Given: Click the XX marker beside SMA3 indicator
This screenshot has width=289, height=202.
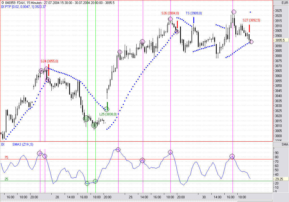Looking at the screenshot, I should coord(3,144).
